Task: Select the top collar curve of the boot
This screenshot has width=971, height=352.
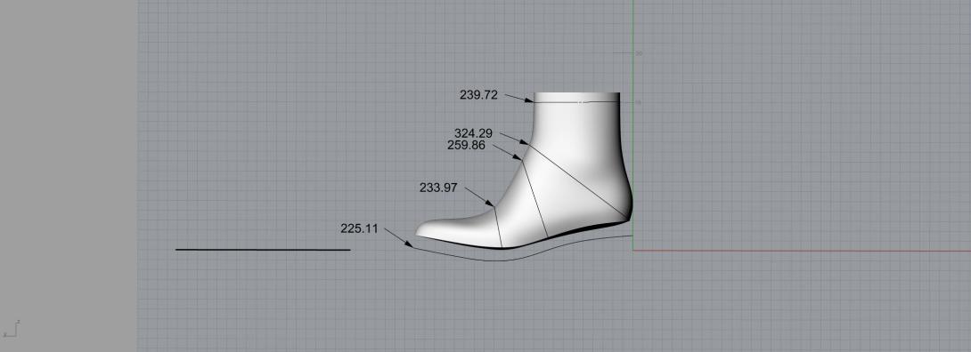Action: point(576,102)
